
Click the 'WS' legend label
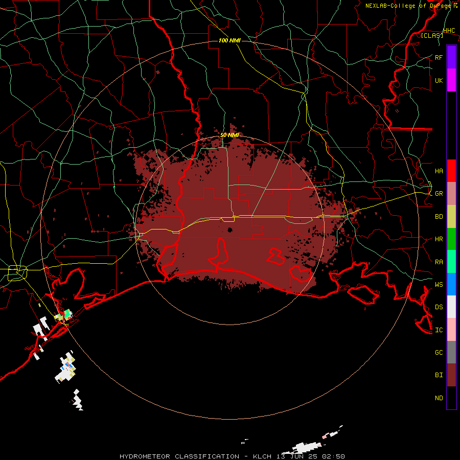pos(439,285)
